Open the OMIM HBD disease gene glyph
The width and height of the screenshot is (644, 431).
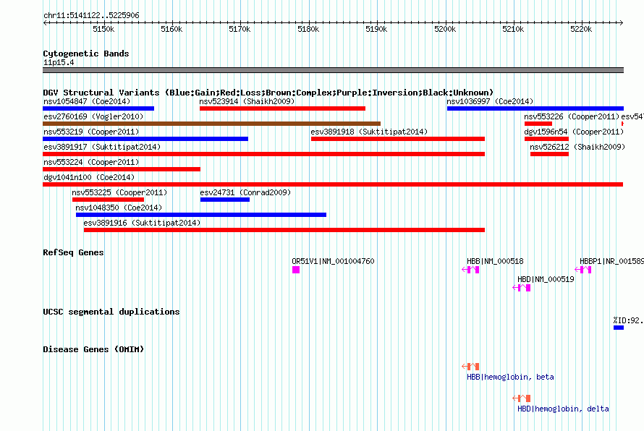coord(521,398)
